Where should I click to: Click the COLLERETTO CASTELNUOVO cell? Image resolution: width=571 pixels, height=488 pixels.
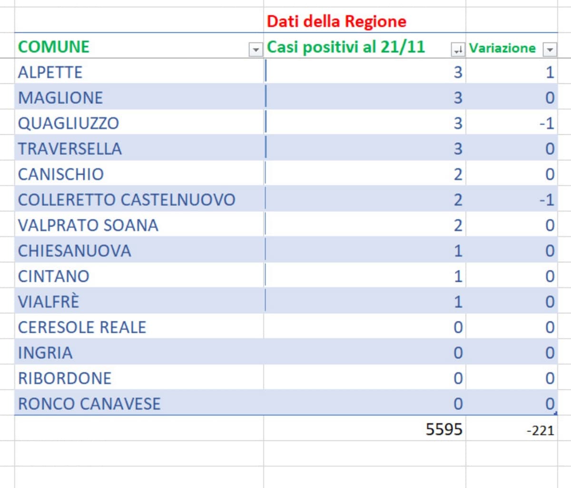pyautogui.click(x=127, y=199)
